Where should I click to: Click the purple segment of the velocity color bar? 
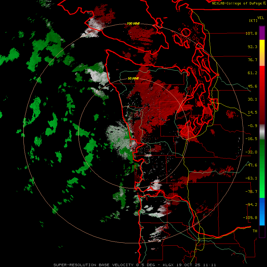tap(262, 33)
